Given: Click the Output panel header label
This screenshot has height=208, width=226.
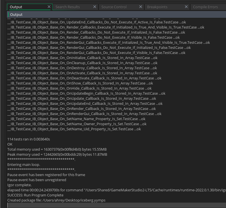Looking at the screenshot, I should click(16, 15).
